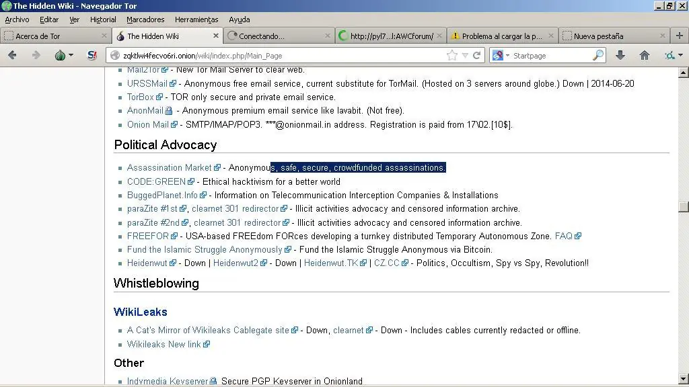Click the Political Advocacy heading text
689x387 pixels.
(x=166, y=145)
